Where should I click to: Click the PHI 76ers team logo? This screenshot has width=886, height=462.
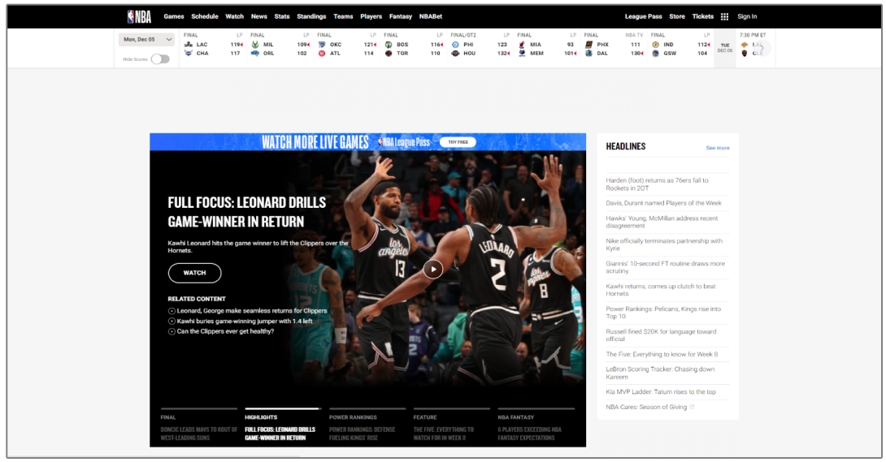coord(455,45)
